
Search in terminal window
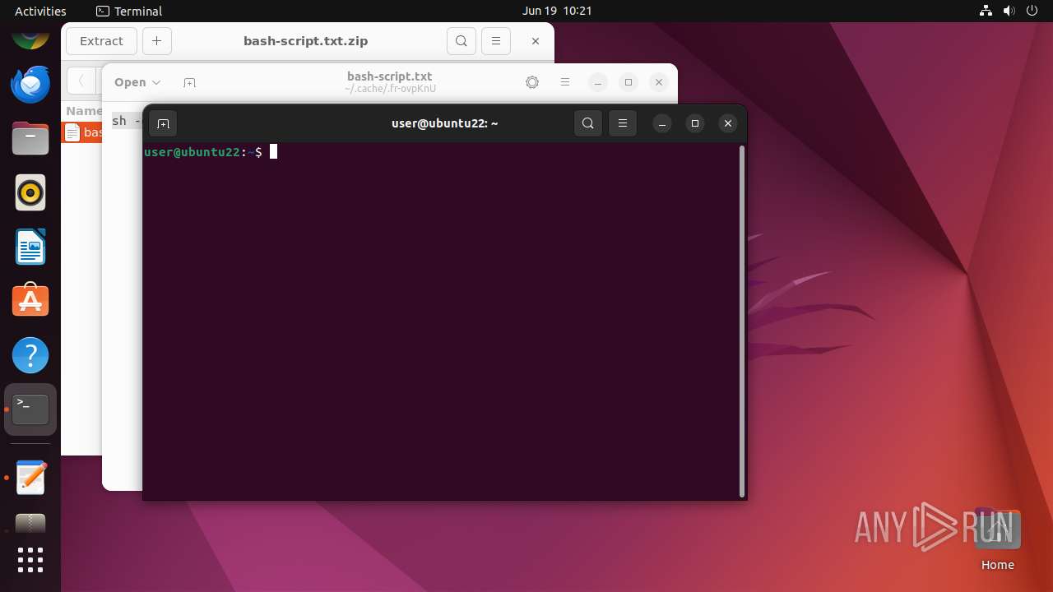pyautogui.click(x=587, y=123)
